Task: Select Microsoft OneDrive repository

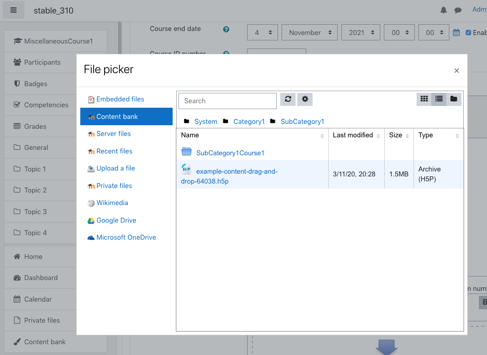Action: [x=126, y=237]
